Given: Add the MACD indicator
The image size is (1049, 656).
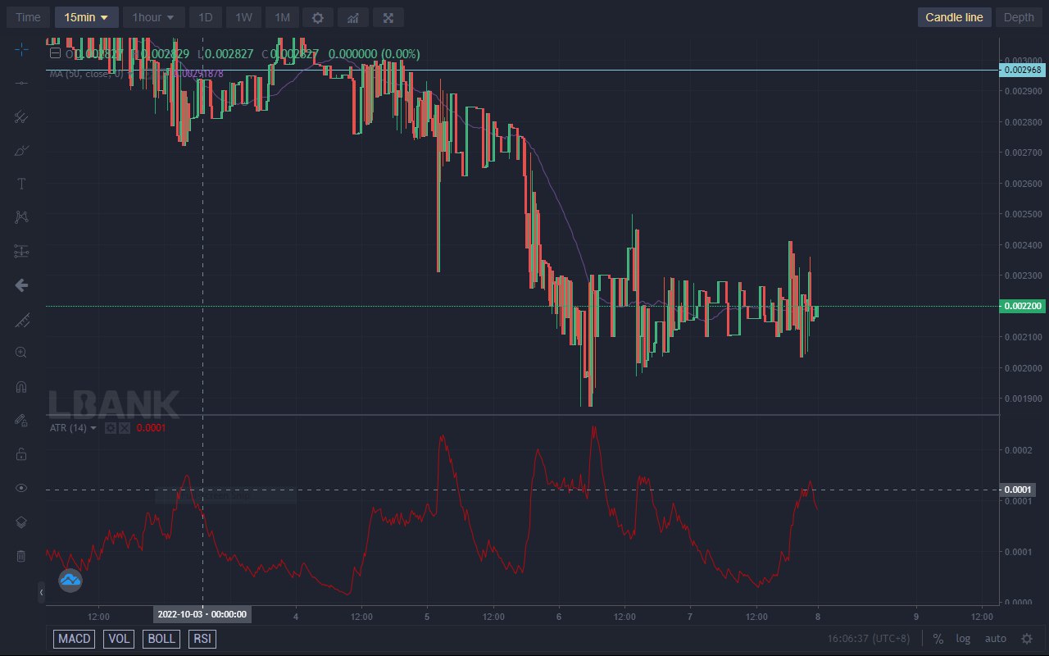Looking at the screenshot, I should [x=75, y=639].
